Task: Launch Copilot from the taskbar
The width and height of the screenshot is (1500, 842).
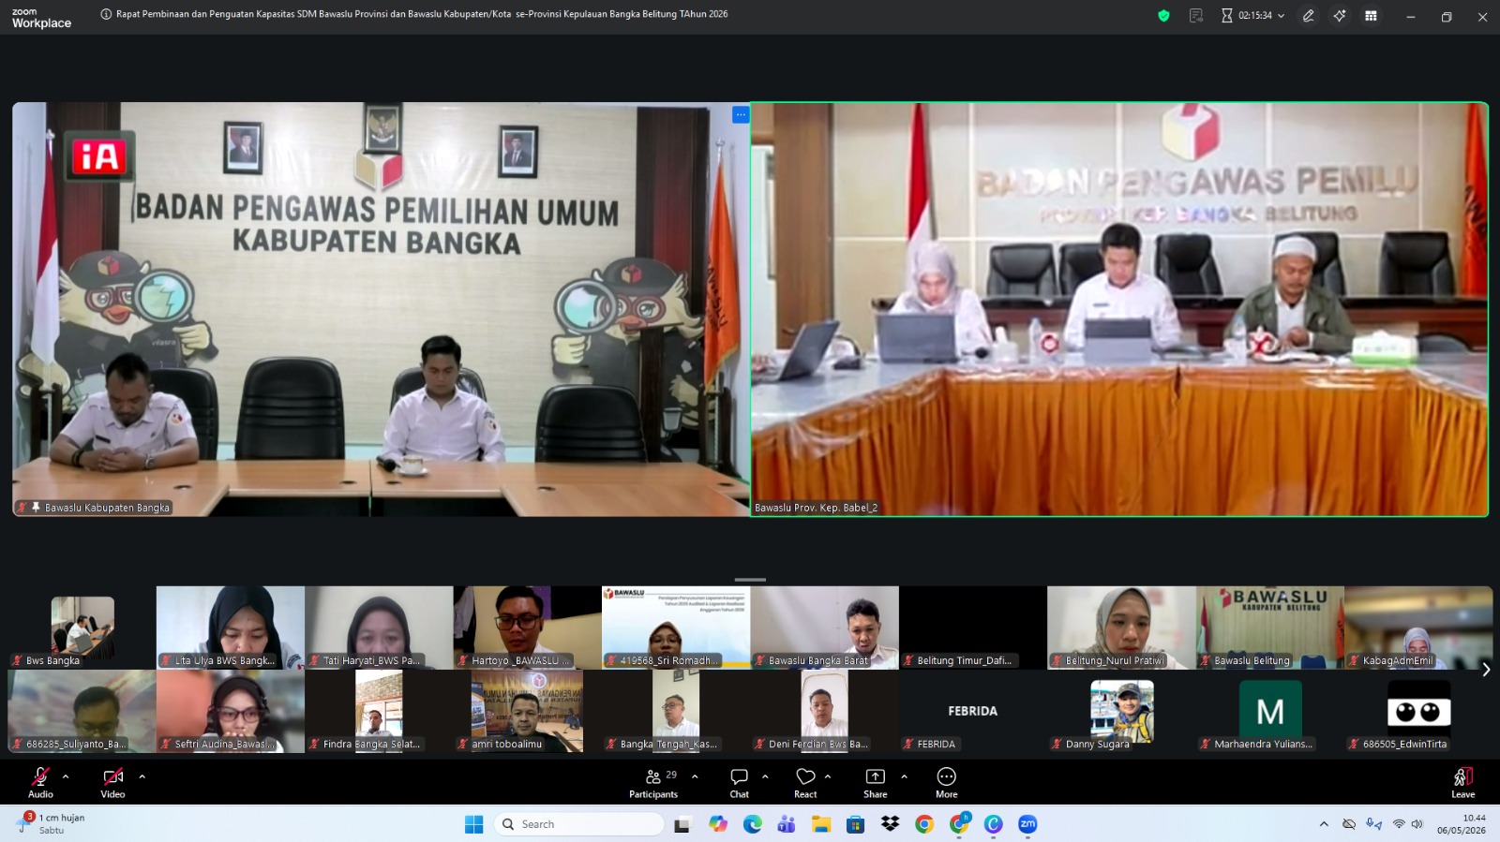Action: click(x=718, y=824)
